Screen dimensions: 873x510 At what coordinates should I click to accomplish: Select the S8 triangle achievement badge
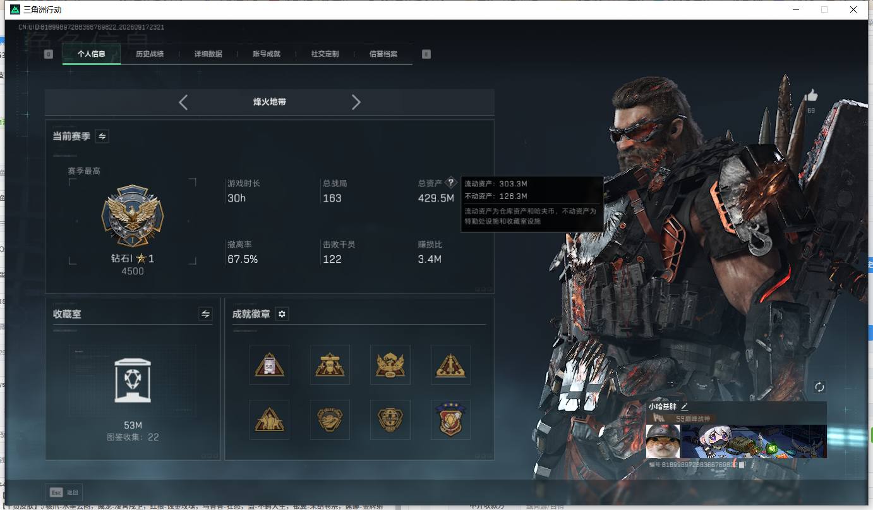pos(269,365)
